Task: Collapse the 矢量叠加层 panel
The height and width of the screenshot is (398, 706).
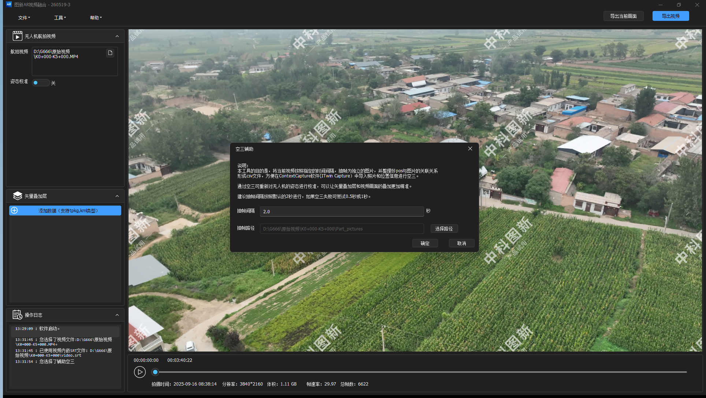Action: (x=117, y=196)
